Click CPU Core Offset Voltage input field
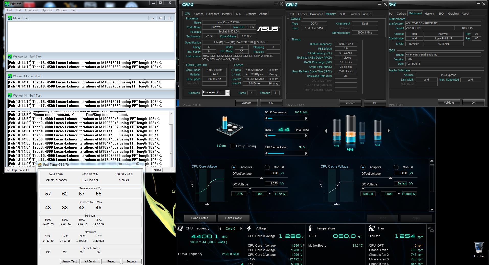Viewport: 489px width, 265px height. 272,173
